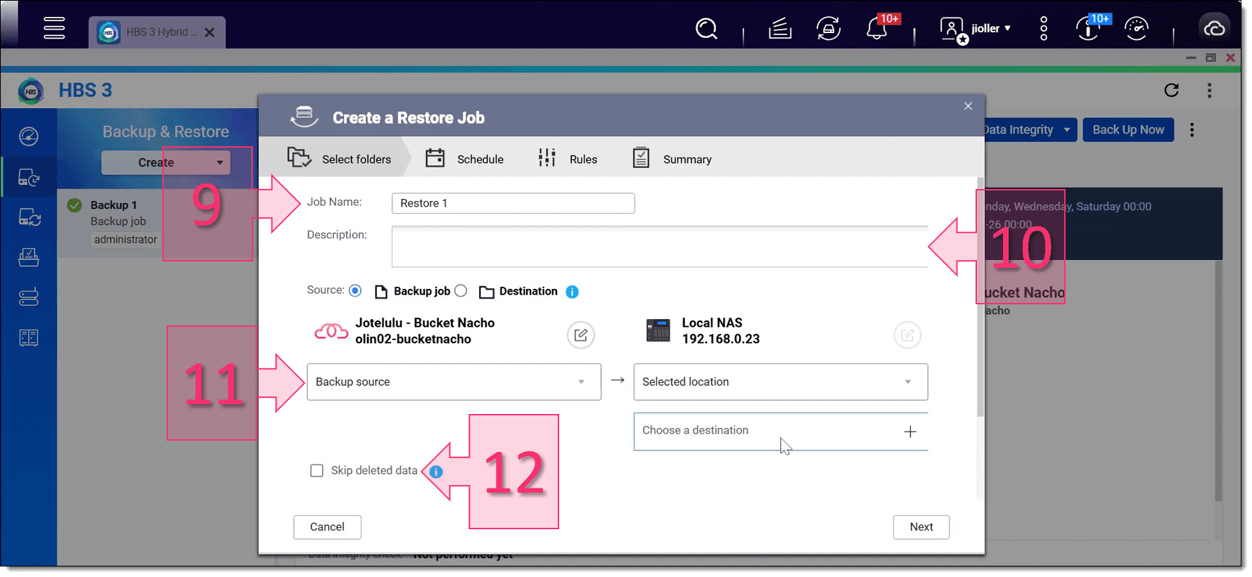Close the HBS 3 Hybrid taskbar tab
This screenshot has width=1252, height=577.
point(210,32)
